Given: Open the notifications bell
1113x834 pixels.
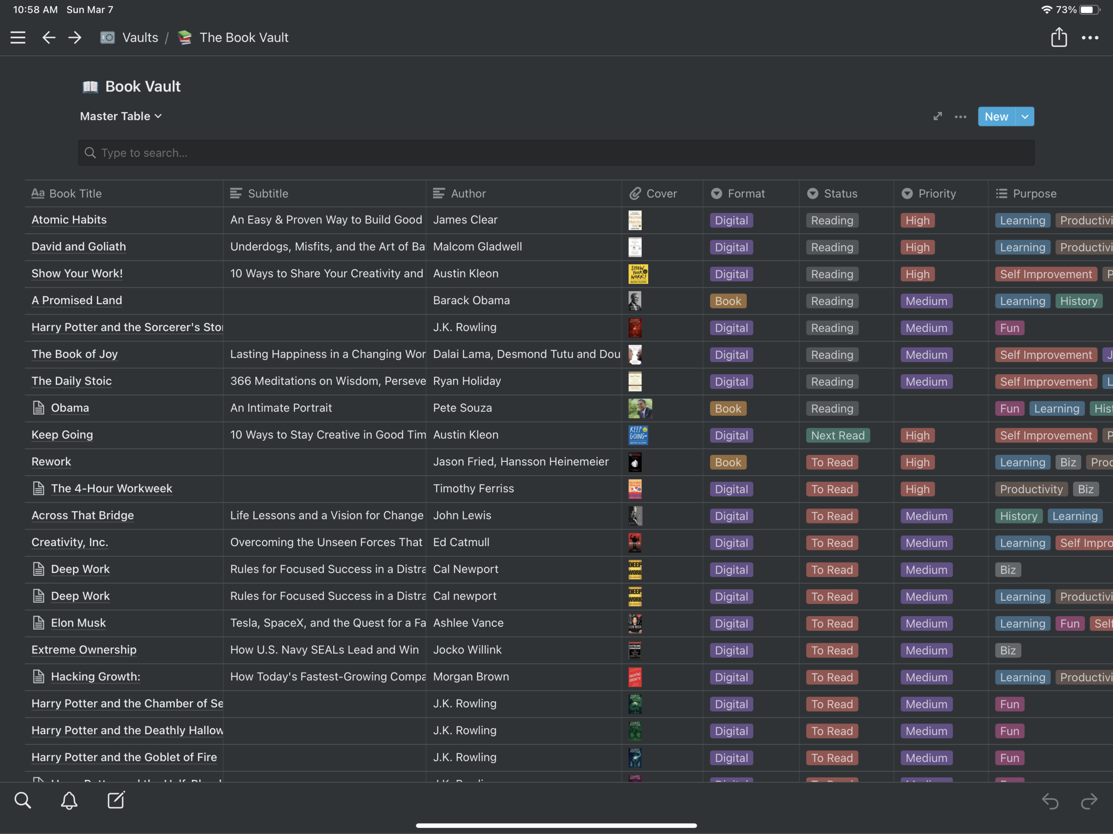Looking at the screenshot, I should click(69, 800).
